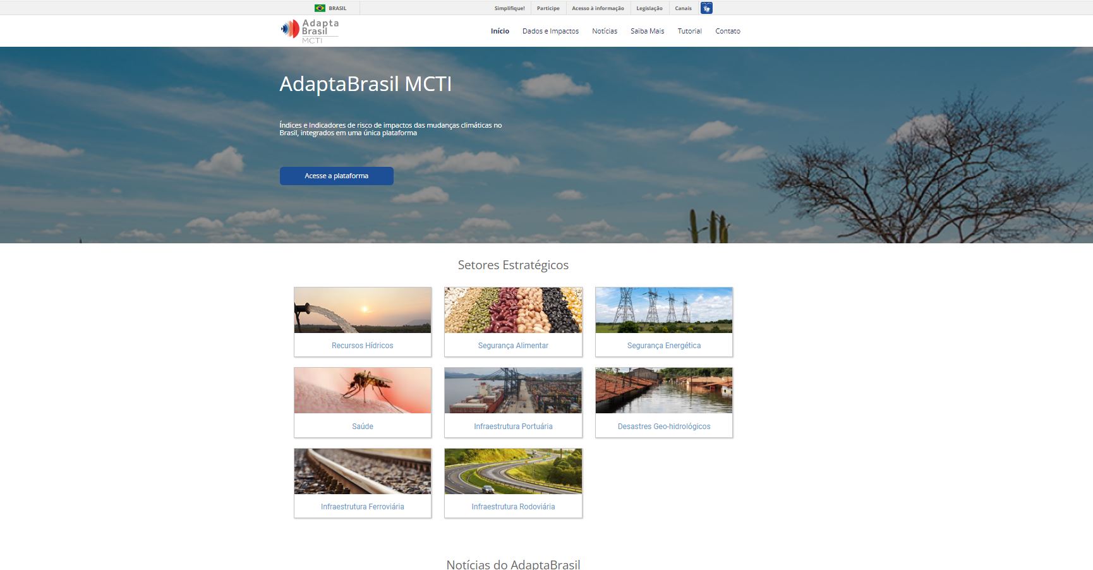Open the Infraestrutura Rodoviária highway image
Image resolution: width=1093 pixels, height=570 pixels.
point(513,471)
